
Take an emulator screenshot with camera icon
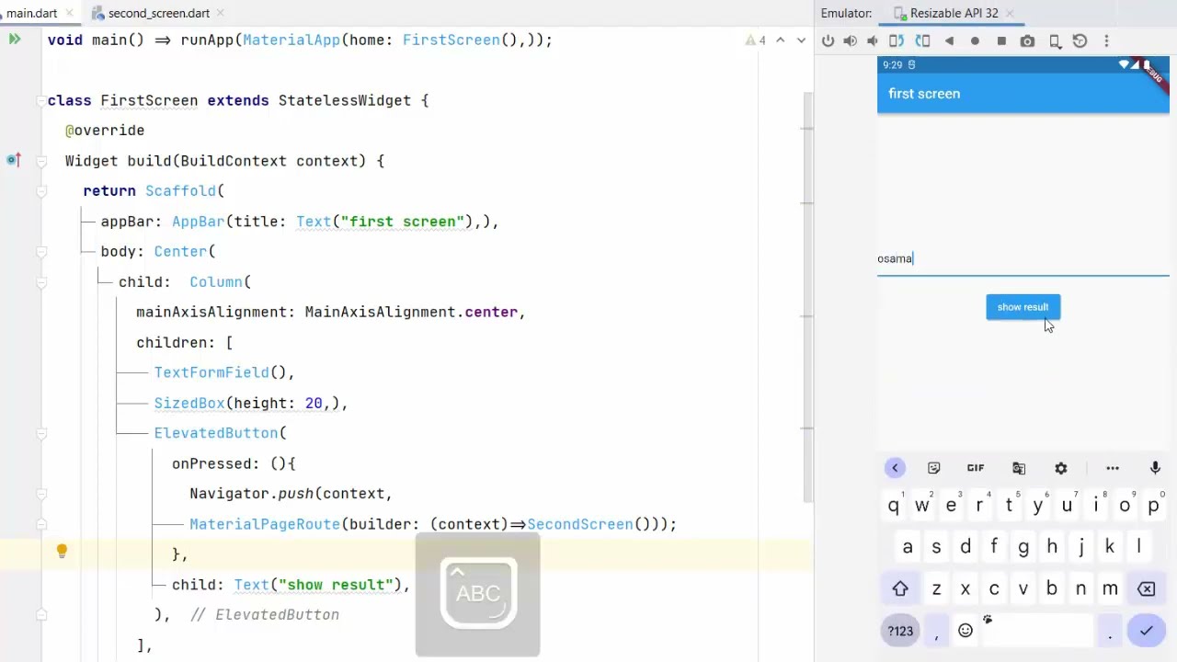pos(1027,41)
